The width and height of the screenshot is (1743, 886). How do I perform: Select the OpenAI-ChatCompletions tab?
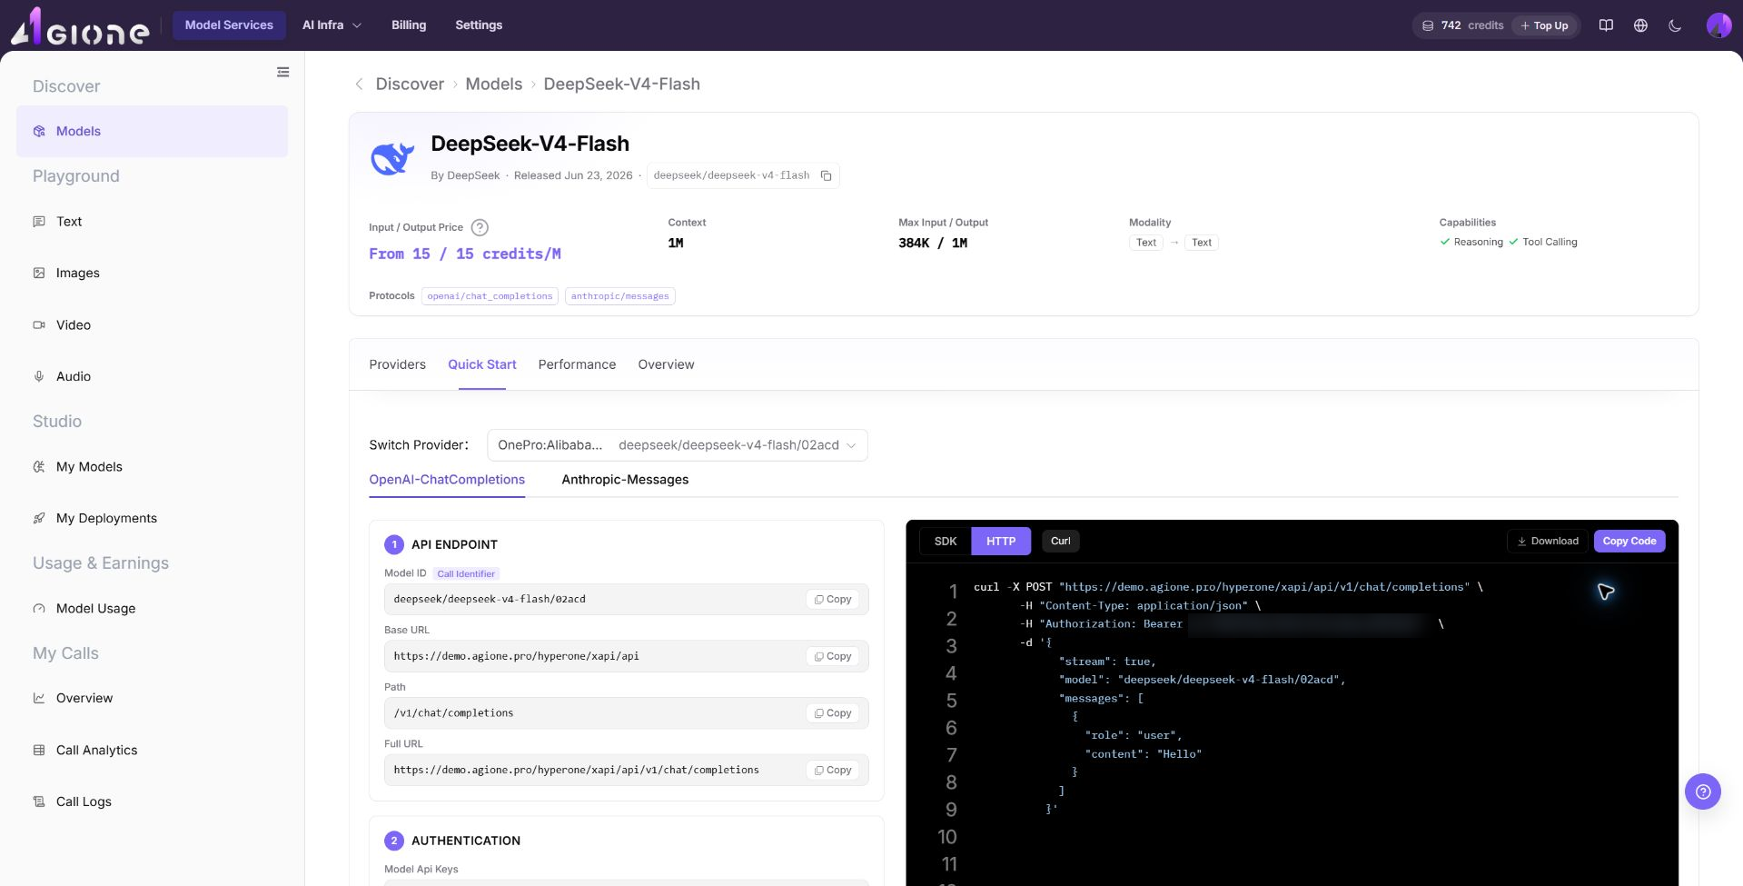coord(447,480)
